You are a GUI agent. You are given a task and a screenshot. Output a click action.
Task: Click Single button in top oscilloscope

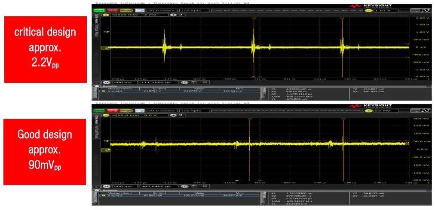126,10
